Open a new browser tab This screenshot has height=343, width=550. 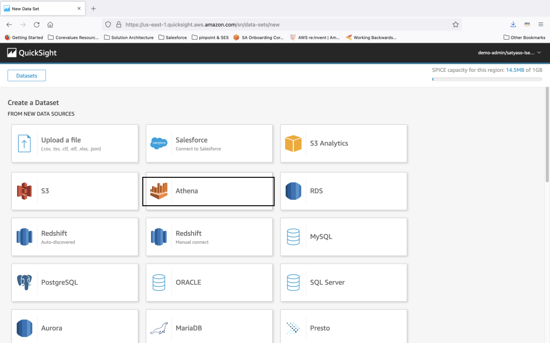[x=93, y=9]
